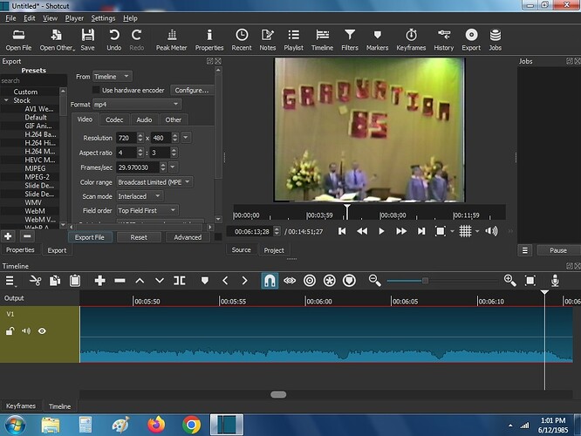This screenshot has height=436, width=581.
Task: Mute the V1 track audio
Action: click(x=26, y=330)
